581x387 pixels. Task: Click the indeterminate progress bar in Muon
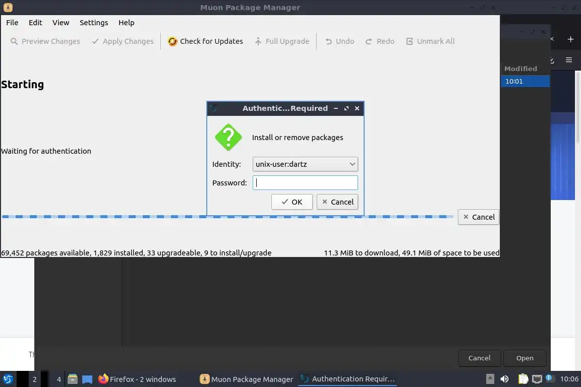pyautogui.click(x=227, y=217)
